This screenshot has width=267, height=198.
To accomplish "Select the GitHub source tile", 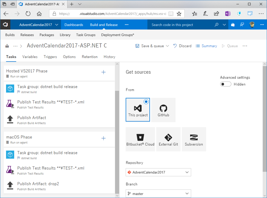I will (x=163, y=110).
